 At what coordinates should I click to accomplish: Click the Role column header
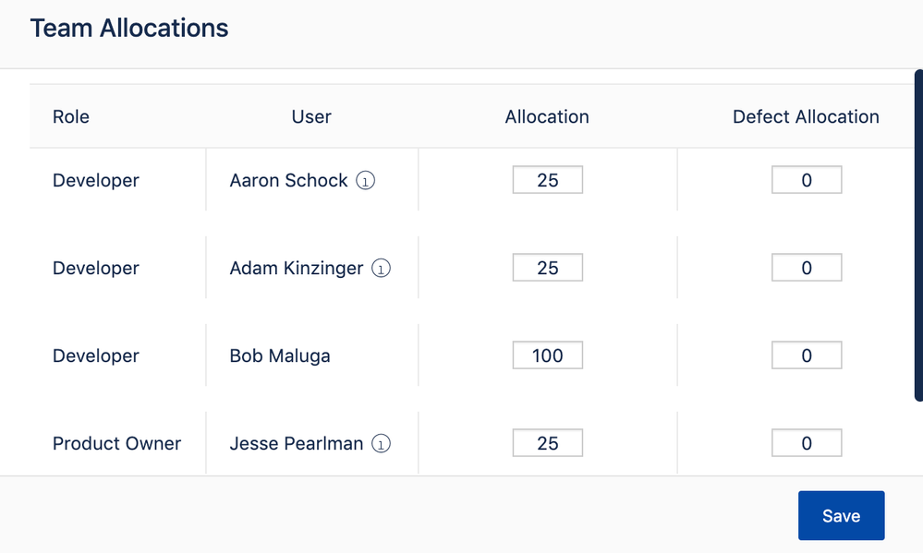70,116
